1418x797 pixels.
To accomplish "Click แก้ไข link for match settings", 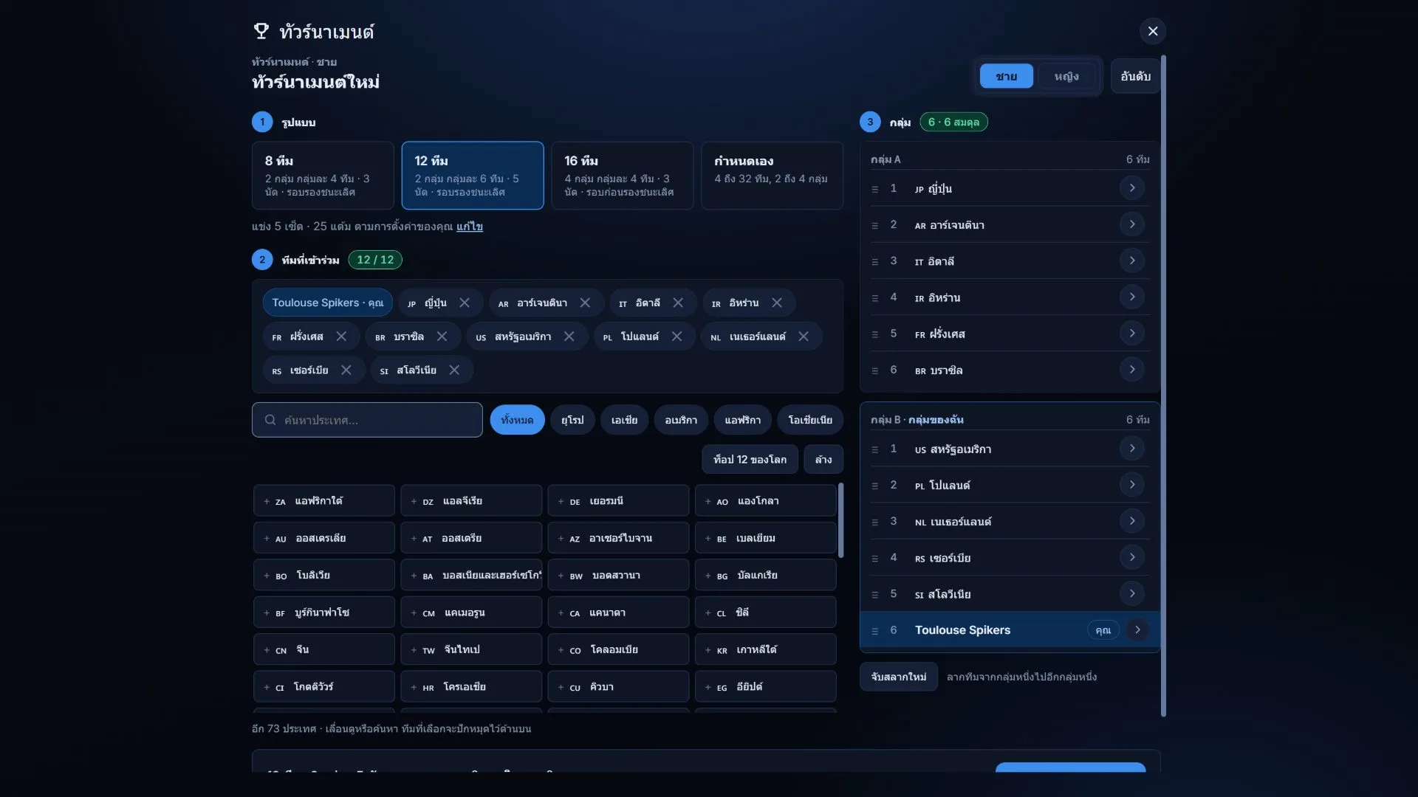I will 470,227.
